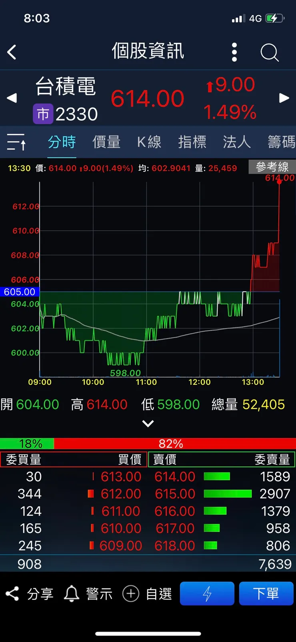
Task: Tap the 11:00 time axis label
Action: pos(146,382)
